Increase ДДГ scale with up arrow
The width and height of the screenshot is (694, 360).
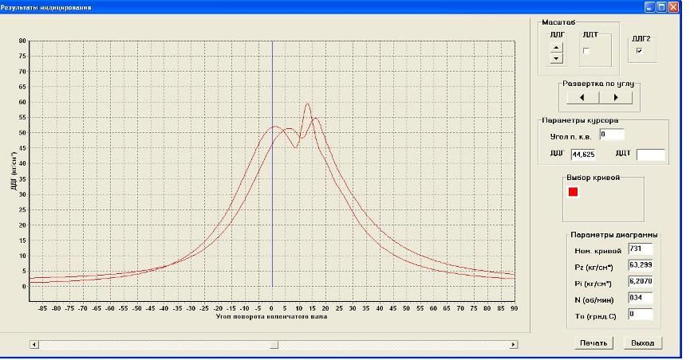(x=558, y=47)
